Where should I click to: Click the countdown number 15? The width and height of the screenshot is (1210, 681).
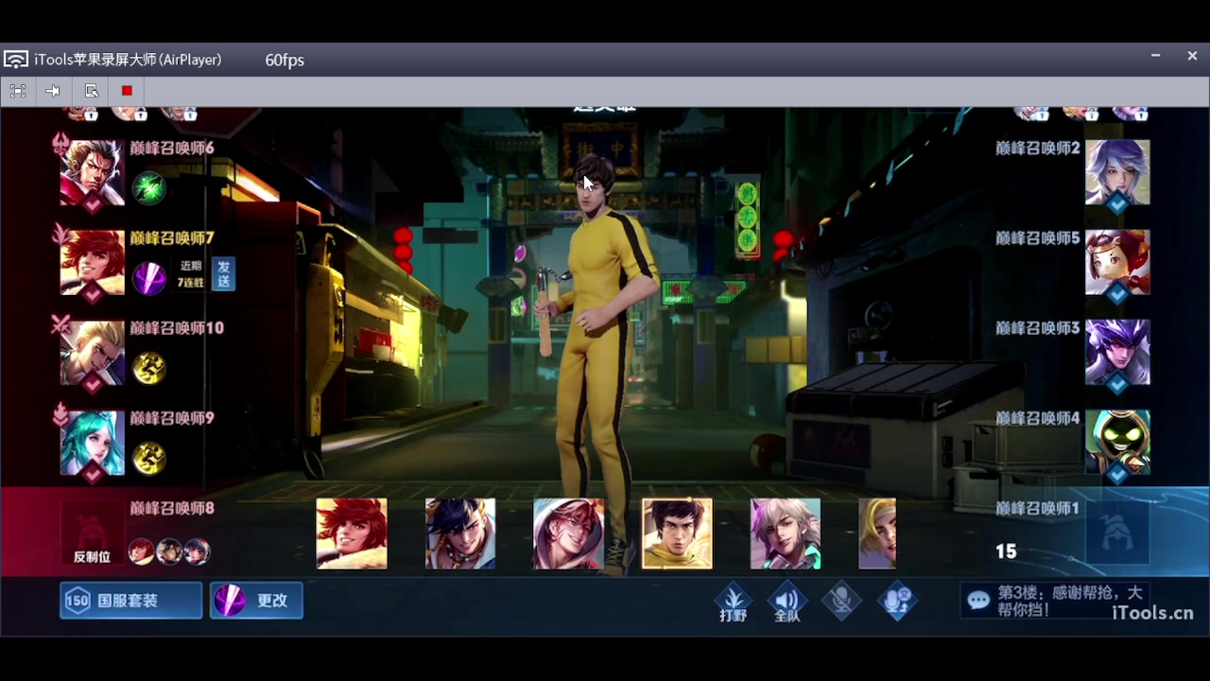1006,551
